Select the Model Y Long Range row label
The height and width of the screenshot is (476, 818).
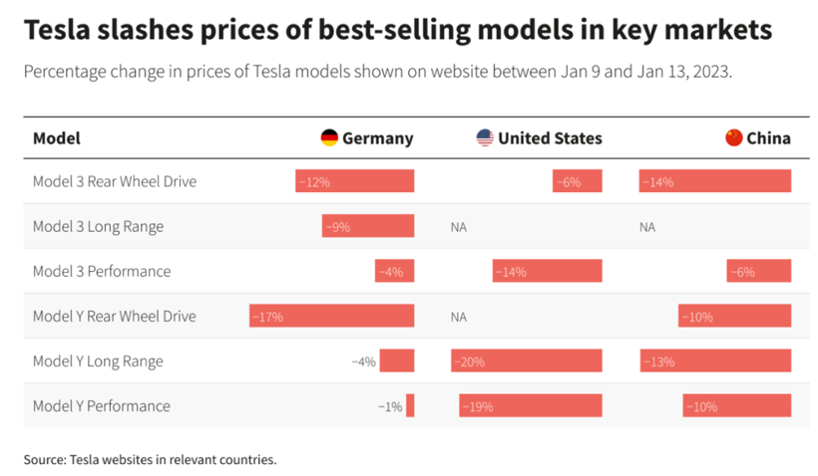[98, 360]
